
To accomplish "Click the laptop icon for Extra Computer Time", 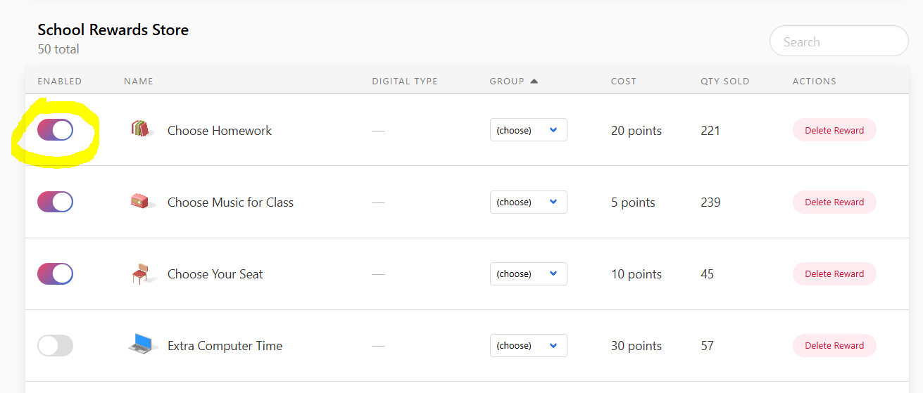I will [142, 344].
